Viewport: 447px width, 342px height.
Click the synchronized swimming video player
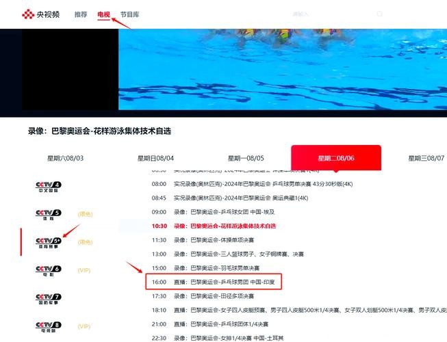click(x=283, y=69)
